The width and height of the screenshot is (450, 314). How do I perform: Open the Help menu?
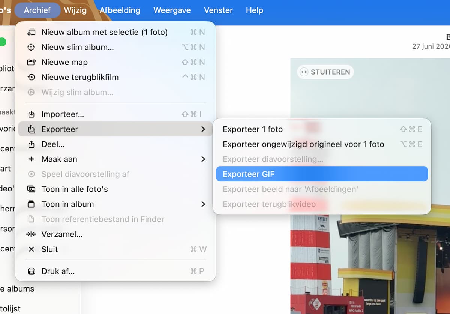[x=255, y=10]
